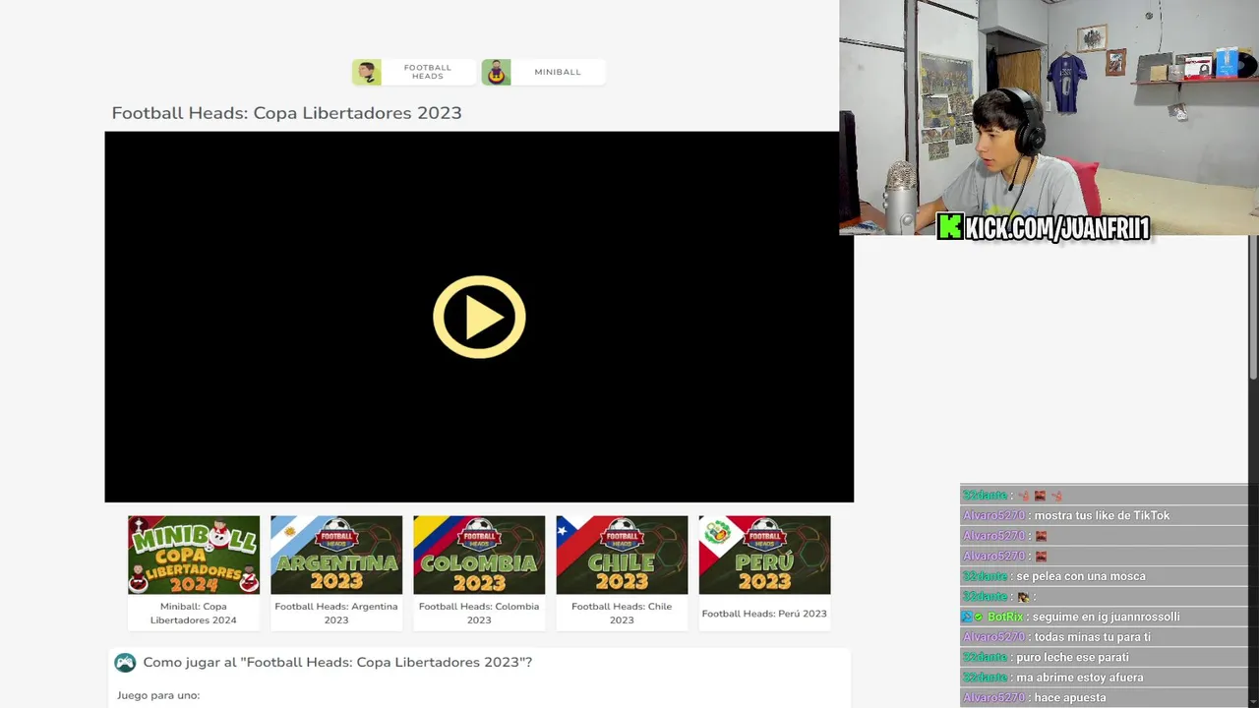Click chat message 'mostra tus like de TikTok'

[x=1102, y=515]
